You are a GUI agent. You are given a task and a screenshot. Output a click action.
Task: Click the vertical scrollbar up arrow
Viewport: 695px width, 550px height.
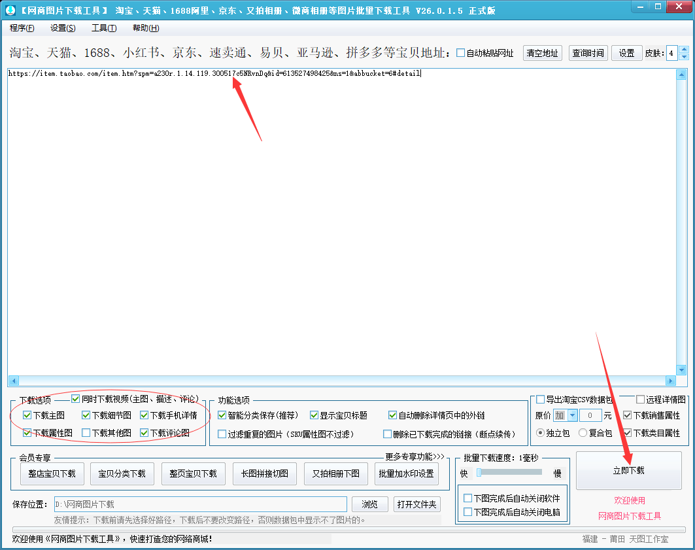tap(682, 75)
